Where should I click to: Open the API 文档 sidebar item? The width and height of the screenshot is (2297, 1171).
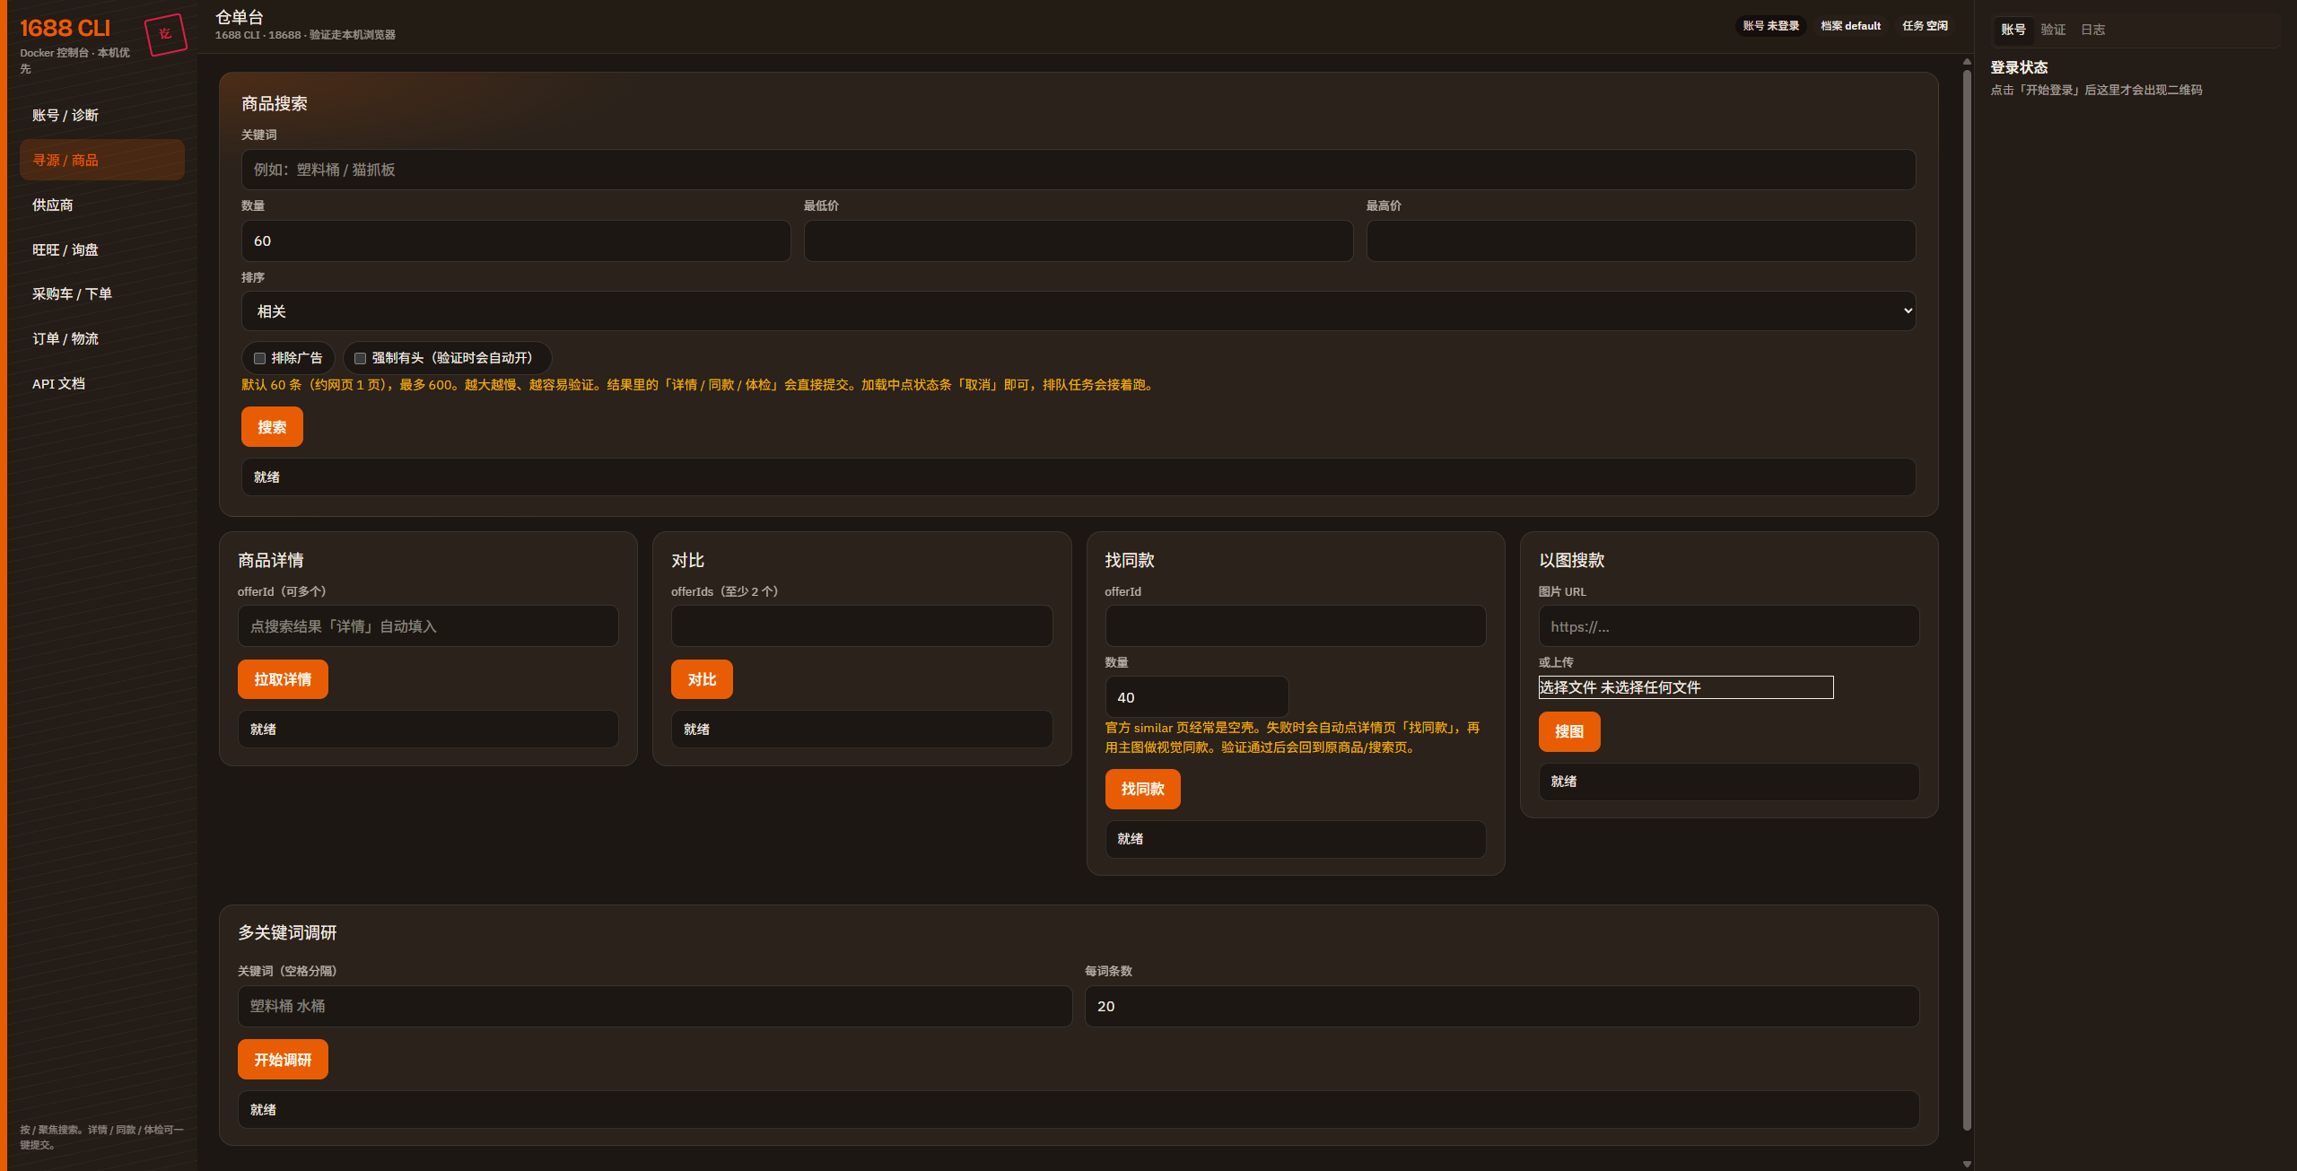click(x=101, y=383)
